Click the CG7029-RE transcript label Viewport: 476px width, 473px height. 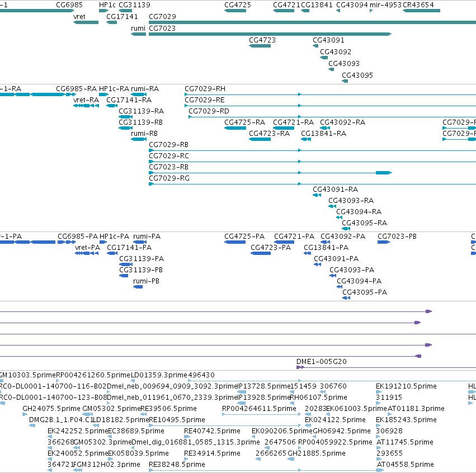[205, 100]
